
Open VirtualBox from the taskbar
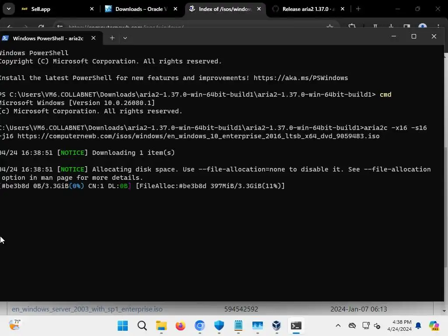(276, 325)
